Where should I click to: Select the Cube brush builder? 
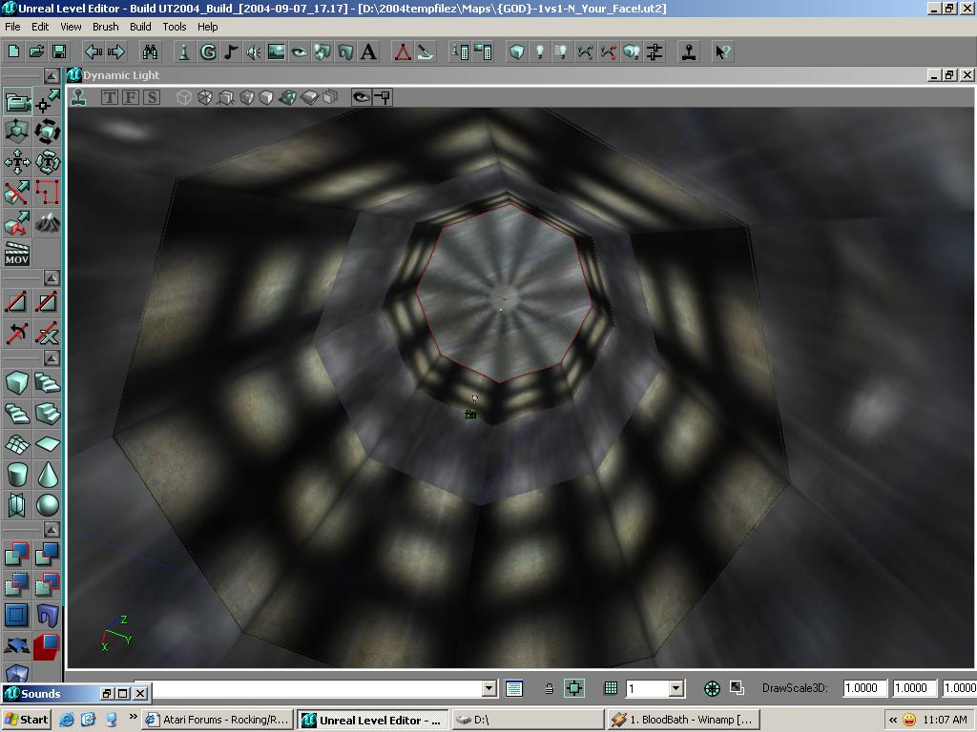click(16, 382)
